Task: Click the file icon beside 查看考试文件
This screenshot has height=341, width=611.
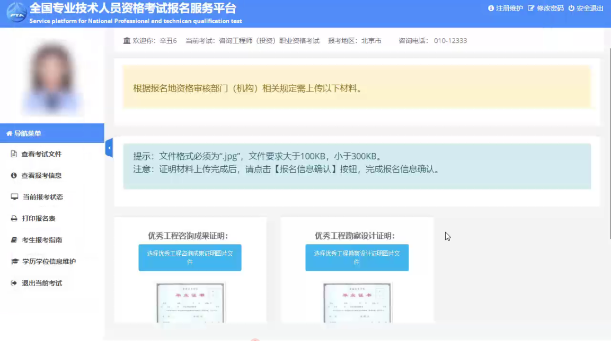Action: click(x=14, y=154)
